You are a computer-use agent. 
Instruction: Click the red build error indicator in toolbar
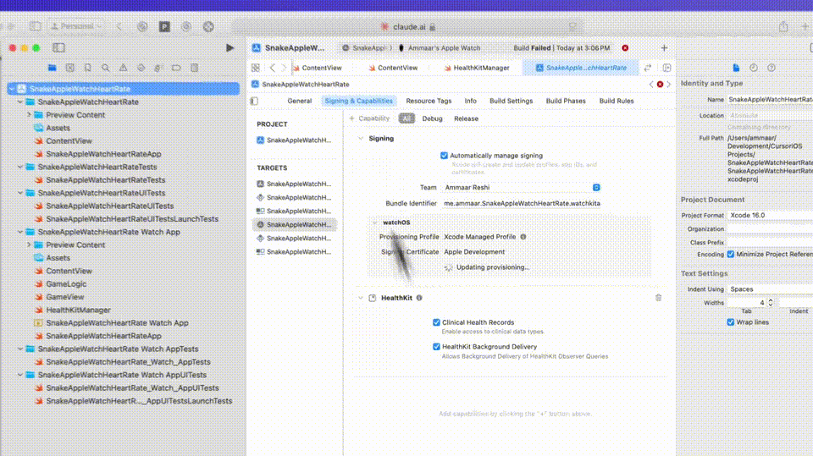625,47
